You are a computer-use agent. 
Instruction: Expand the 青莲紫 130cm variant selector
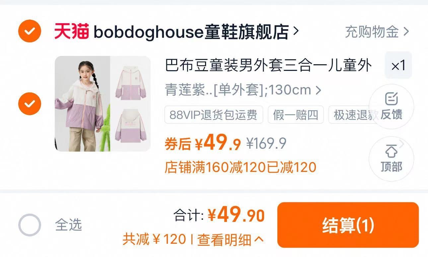click(x=243, y=90)
